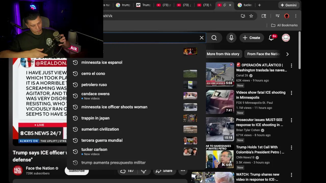This screenshot has height=183, width=326.
Task: Click history icon beside 'sumerian civilization'
Action: [75, 129]
